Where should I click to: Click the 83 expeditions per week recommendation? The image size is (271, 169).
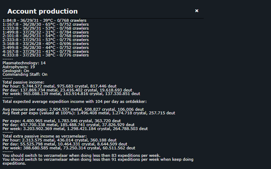click(x=81, y=155)
